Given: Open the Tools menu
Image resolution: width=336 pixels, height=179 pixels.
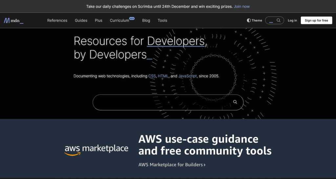Looking at the screenshot, I should tap(162, 20).
